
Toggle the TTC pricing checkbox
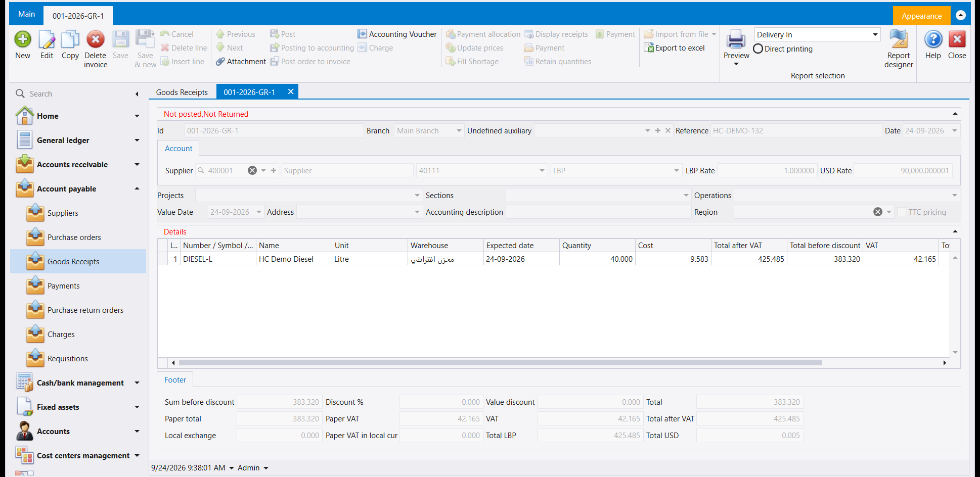click(x=902, y=212)
